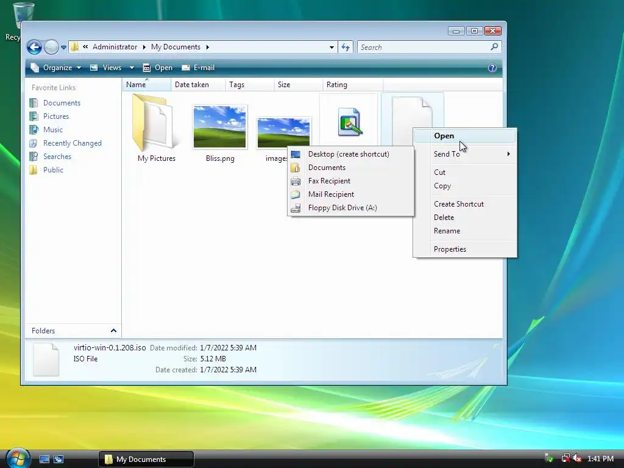Image resolution: width=624 pixels, height=468 pixels.
Task: Click the network status tray icon
Action: click(x=565, y=459)
